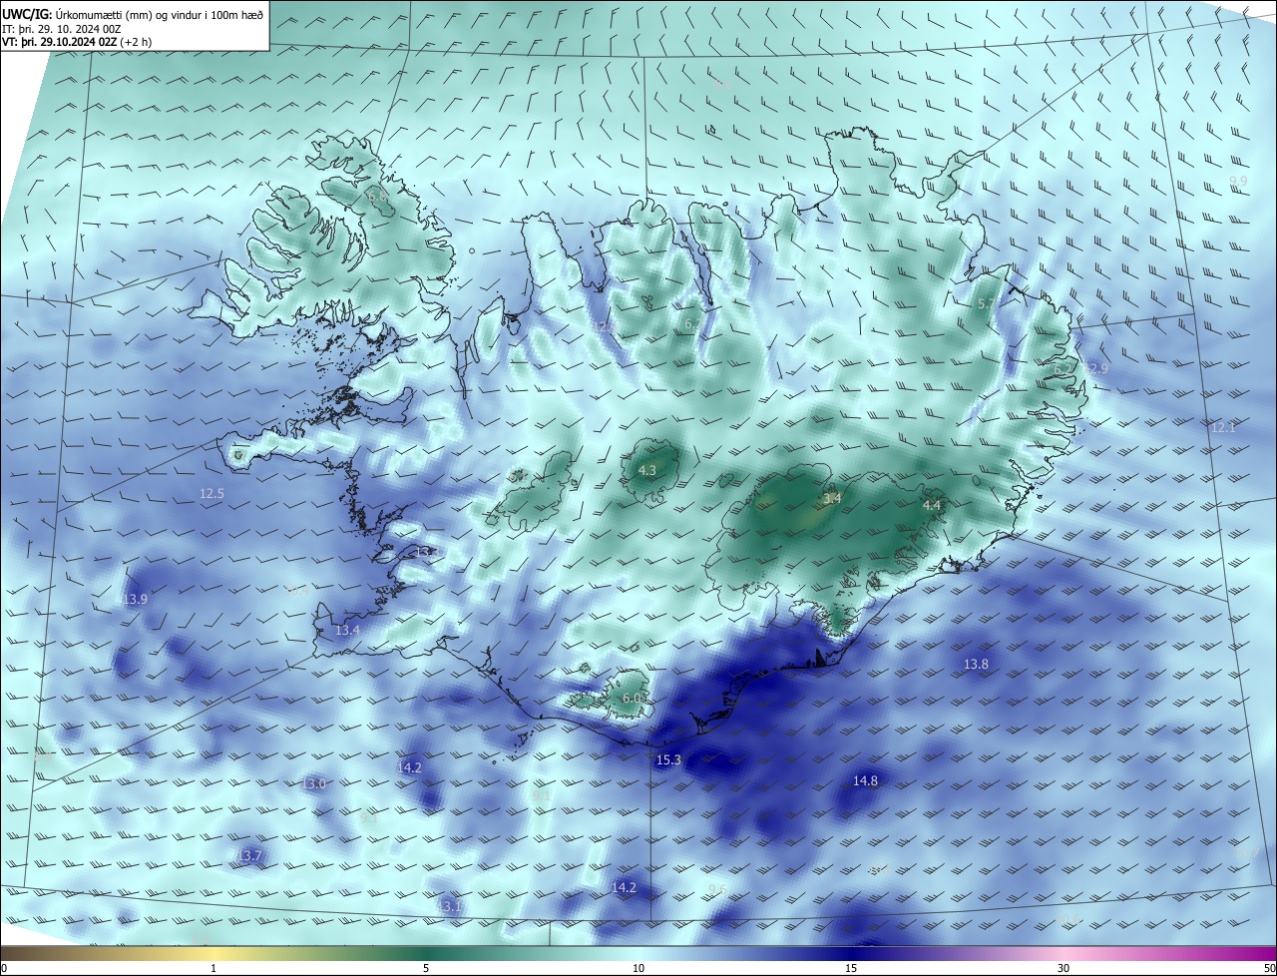Click the 13.4 value on the map

coord(347,630)
